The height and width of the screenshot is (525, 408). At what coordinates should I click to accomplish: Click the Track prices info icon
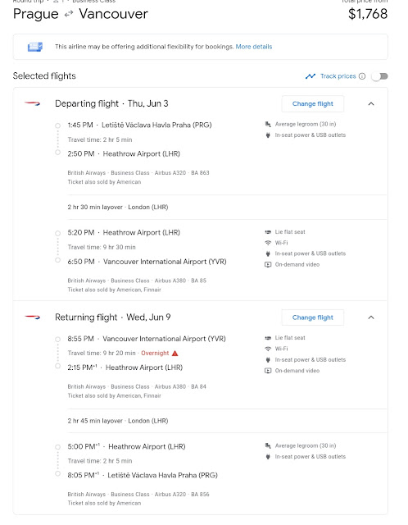coord(362,76)
